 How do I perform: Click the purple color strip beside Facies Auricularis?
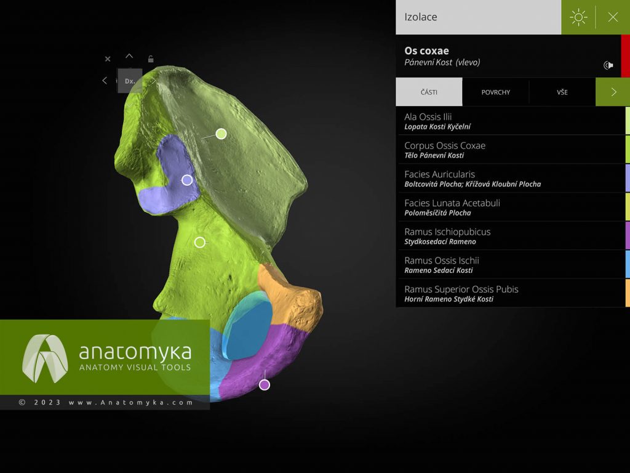pos(626,177)
